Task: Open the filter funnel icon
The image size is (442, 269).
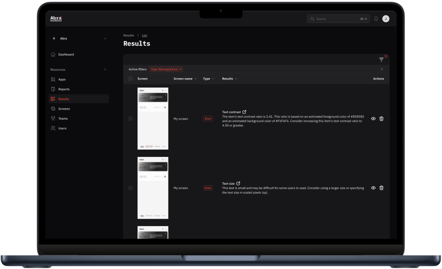Action: point(381,60)
